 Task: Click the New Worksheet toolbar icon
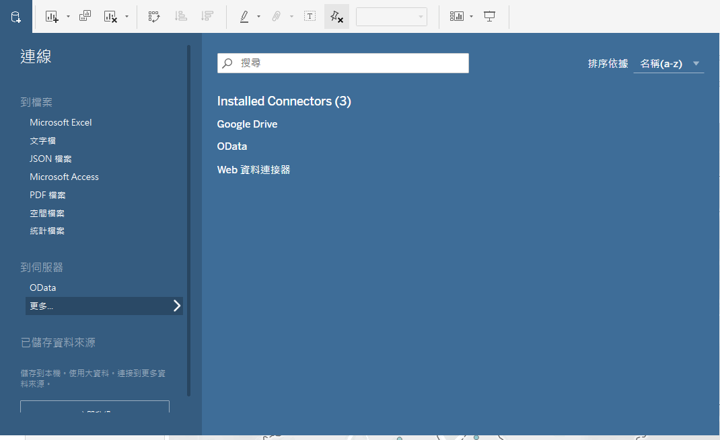pos(52,17)
